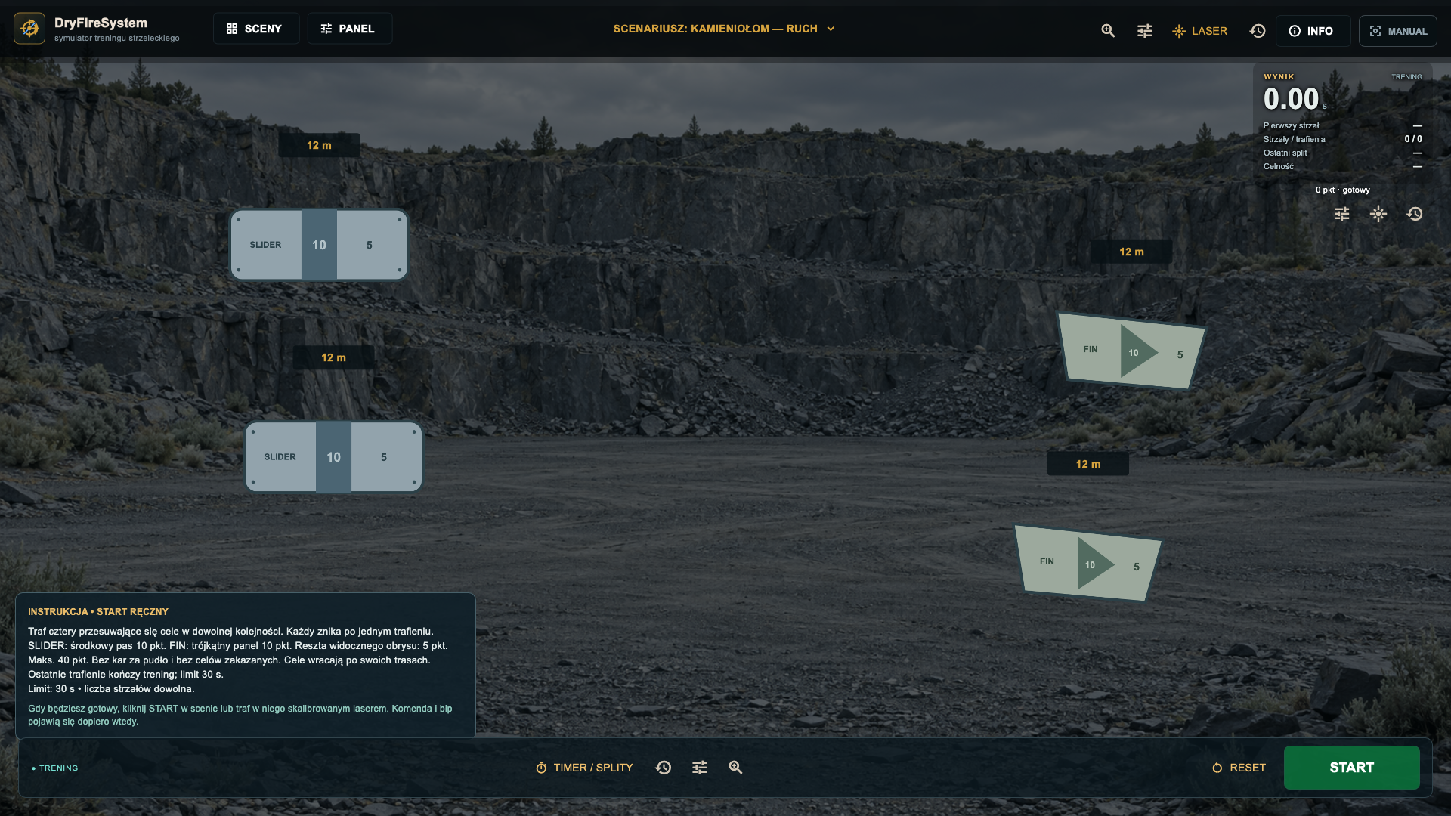Hit the 5 zone of the lower SLIDER target
This screenshot has width=1451, height=816.
pos(385,457)
